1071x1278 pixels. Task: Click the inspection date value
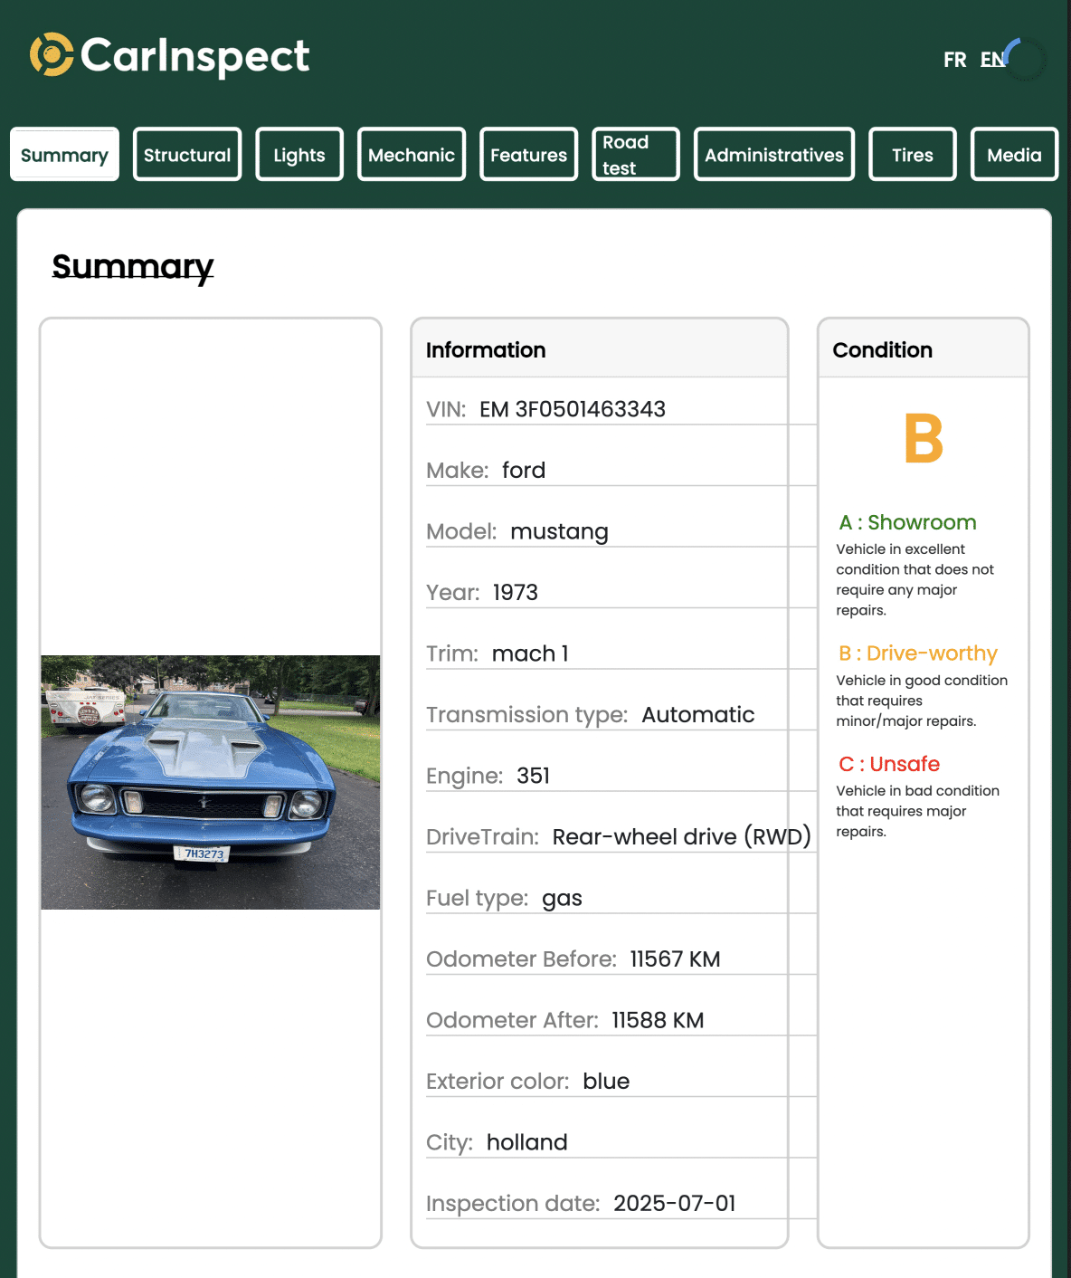point(674,1203)
